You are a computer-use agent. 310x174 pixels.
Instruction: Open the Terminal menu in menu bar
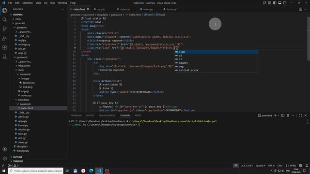coord(62,3)
